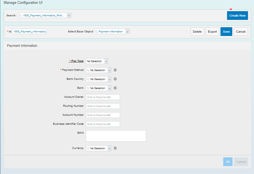
Task: Click the magnifier icon in Select Base Object
Action: pos(96,32)
